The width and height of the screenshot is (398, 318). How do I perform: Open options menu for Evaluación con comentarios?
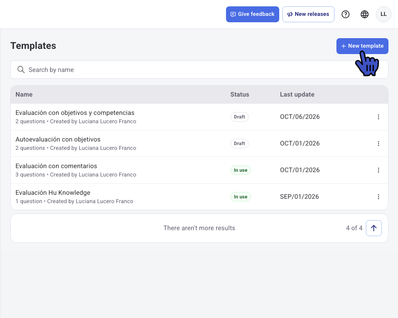tap(379, 170)
